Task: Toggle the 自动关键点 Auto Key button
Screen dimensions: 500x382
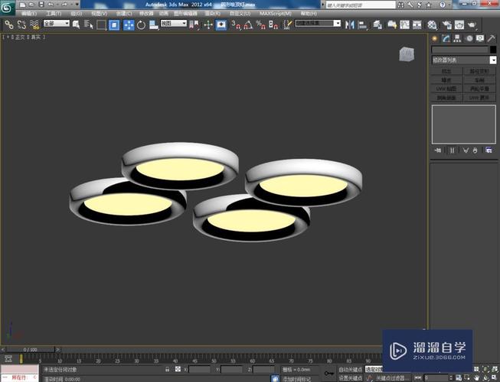Action: pos(350,370)
